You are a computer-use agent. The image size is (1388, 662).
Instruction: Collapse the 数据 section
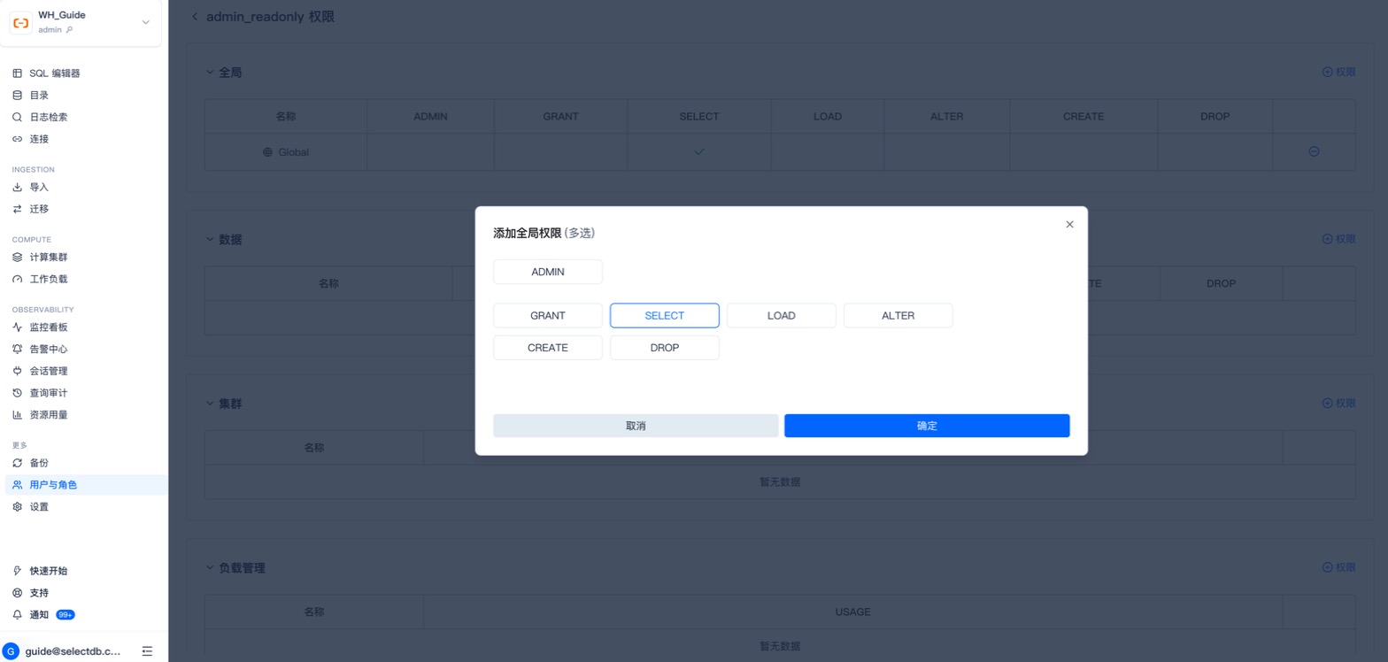(x=210, y=240)
